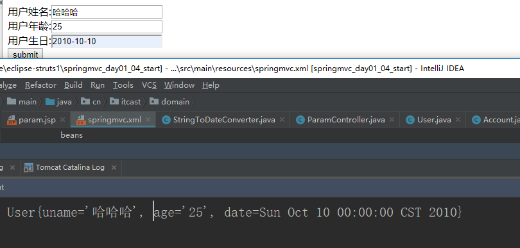
Task: Click the User{uname= console output line
Action: tap(234, 212)
